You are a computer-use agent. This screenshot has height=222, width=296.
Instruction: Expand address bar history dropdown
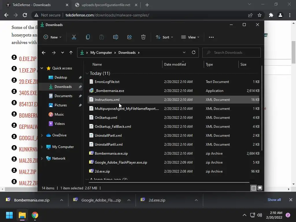click(x=184, y=53)
